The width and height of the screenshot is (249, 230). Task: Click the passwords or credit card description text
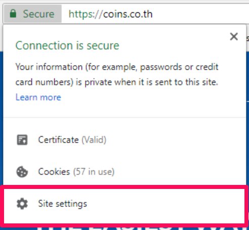tap(117, 74)
